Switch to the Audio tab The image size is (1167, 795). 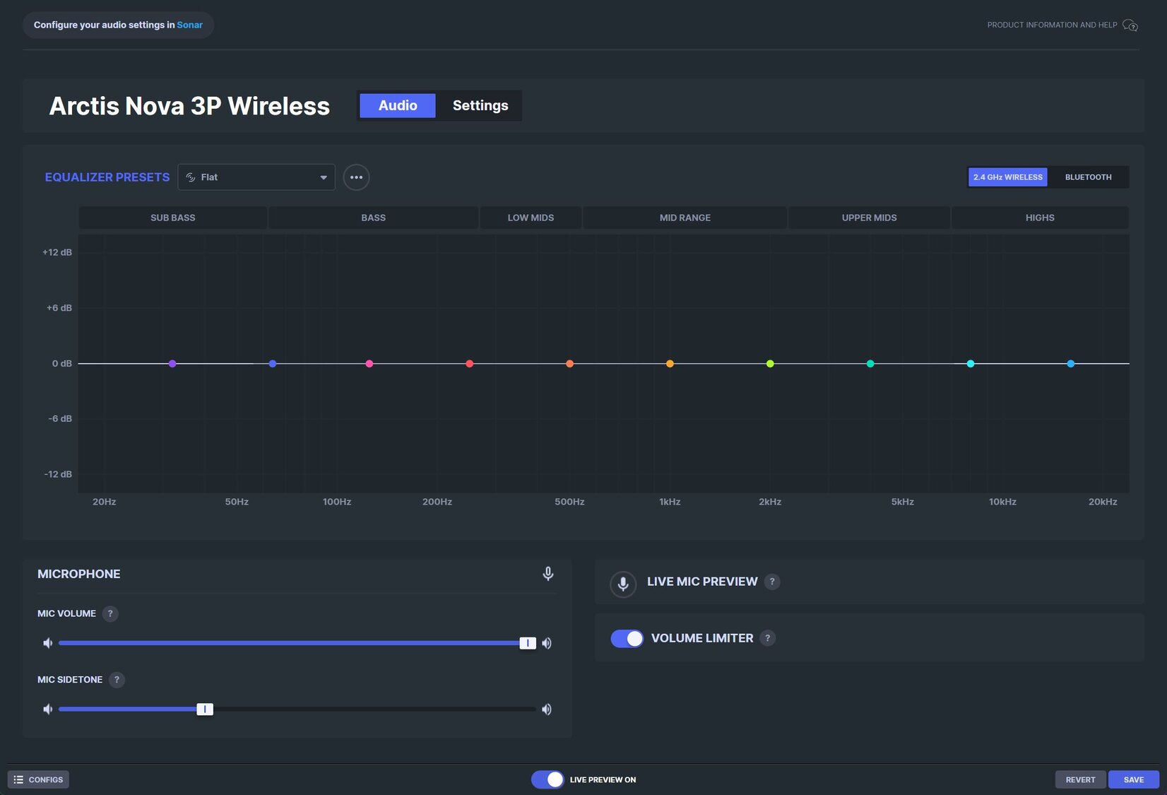(x=398, y=105)
